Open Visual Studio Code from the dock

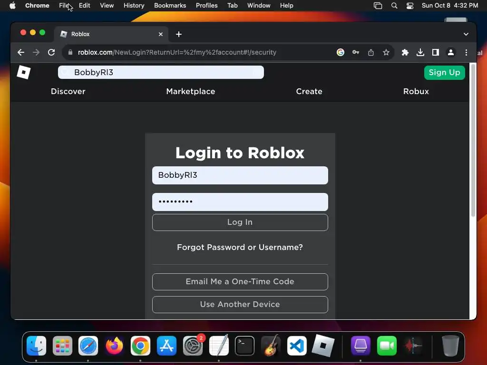coord(297,346)
